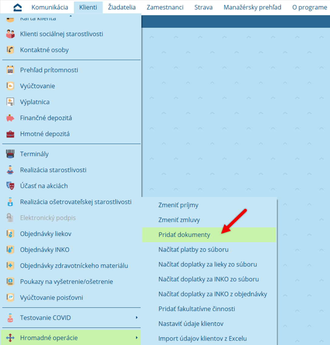
Task: Click the Vyúčtovanie icon
Action: [10, 86]
